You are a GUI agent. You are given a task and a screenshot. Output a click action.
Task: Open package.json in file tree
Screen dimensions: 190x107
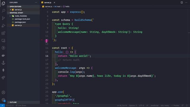point(20,22)
